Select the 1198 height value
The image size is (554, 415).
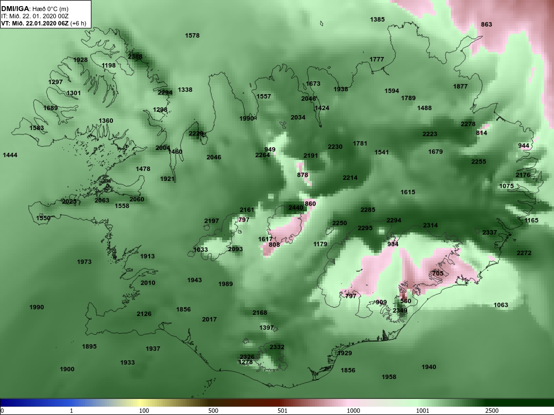tap(109, 66)
